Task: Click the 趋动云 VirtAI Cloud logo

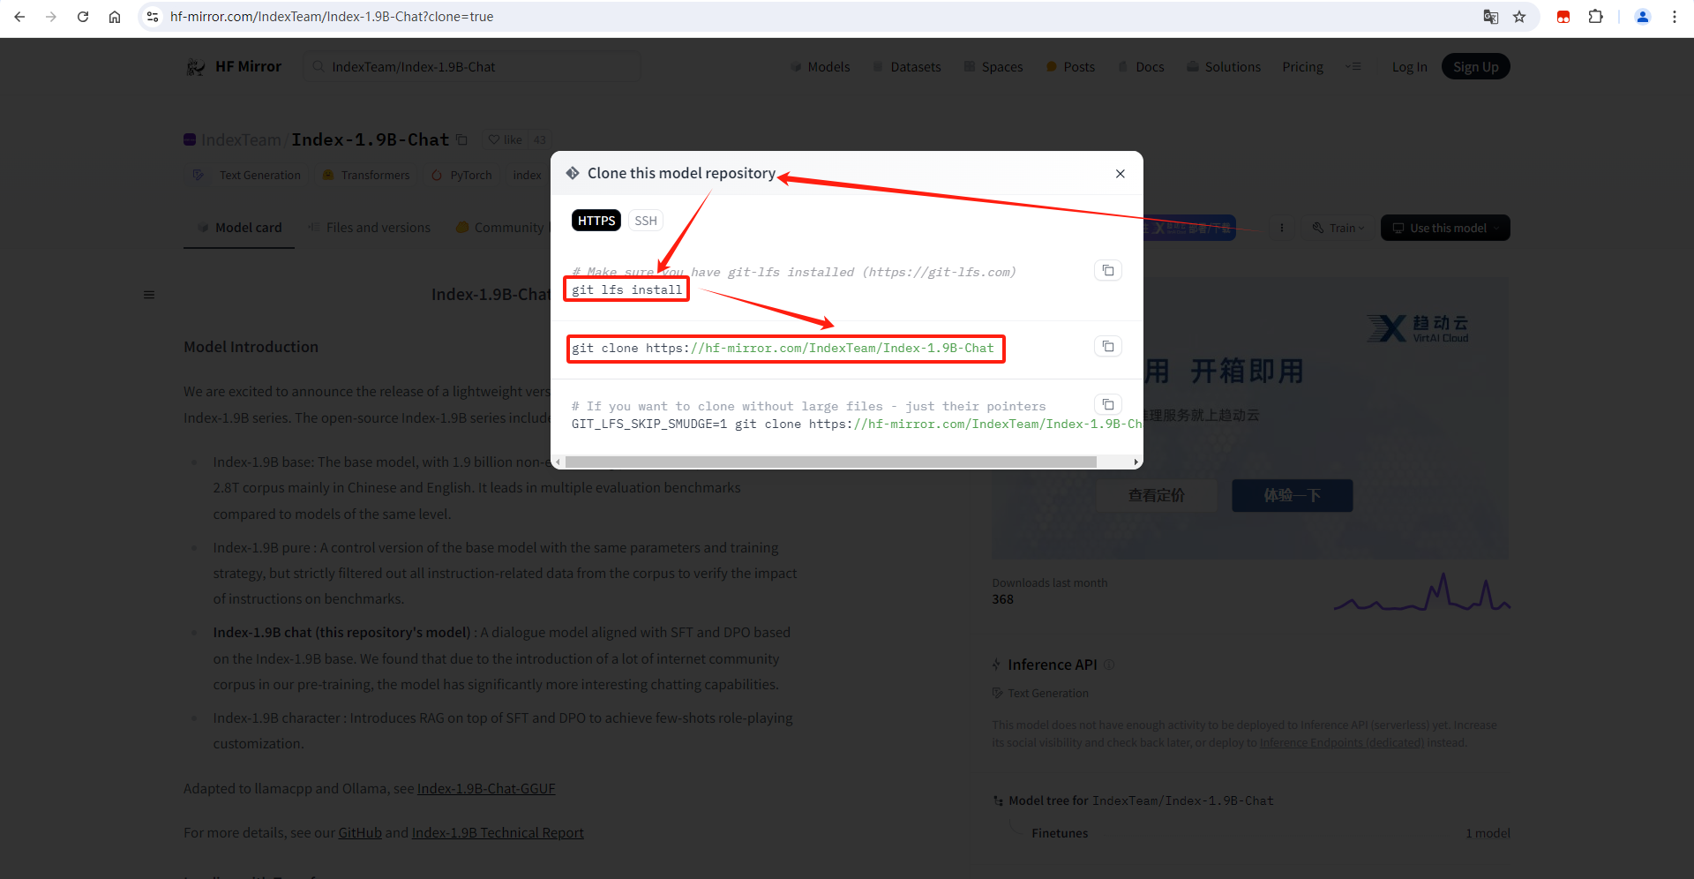Action: [x=1418, y=328]
